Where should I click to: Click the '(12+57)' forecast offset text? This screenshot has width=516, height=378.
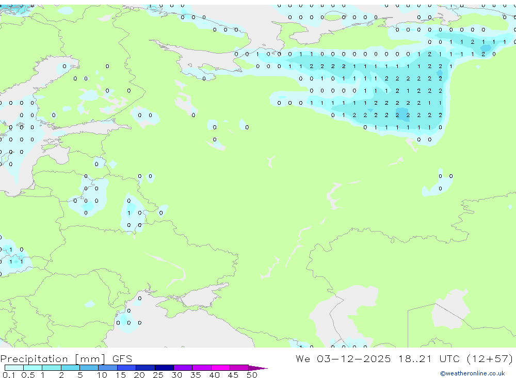490,358
